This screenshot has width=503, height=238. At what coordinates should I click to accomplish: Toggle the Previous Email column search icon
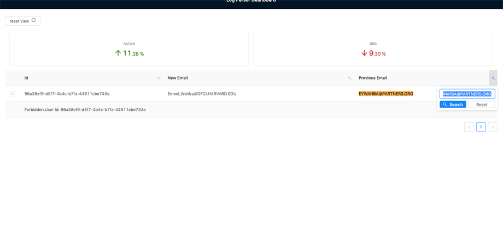click(x=493, y=78)
